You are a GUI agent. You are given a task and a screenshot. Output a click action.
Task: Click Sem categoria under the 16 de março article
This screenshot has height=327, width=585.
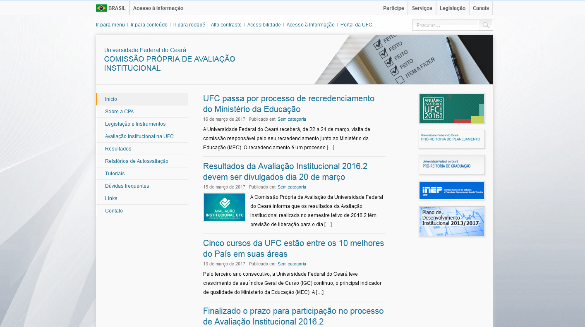(x=292, y=119)
